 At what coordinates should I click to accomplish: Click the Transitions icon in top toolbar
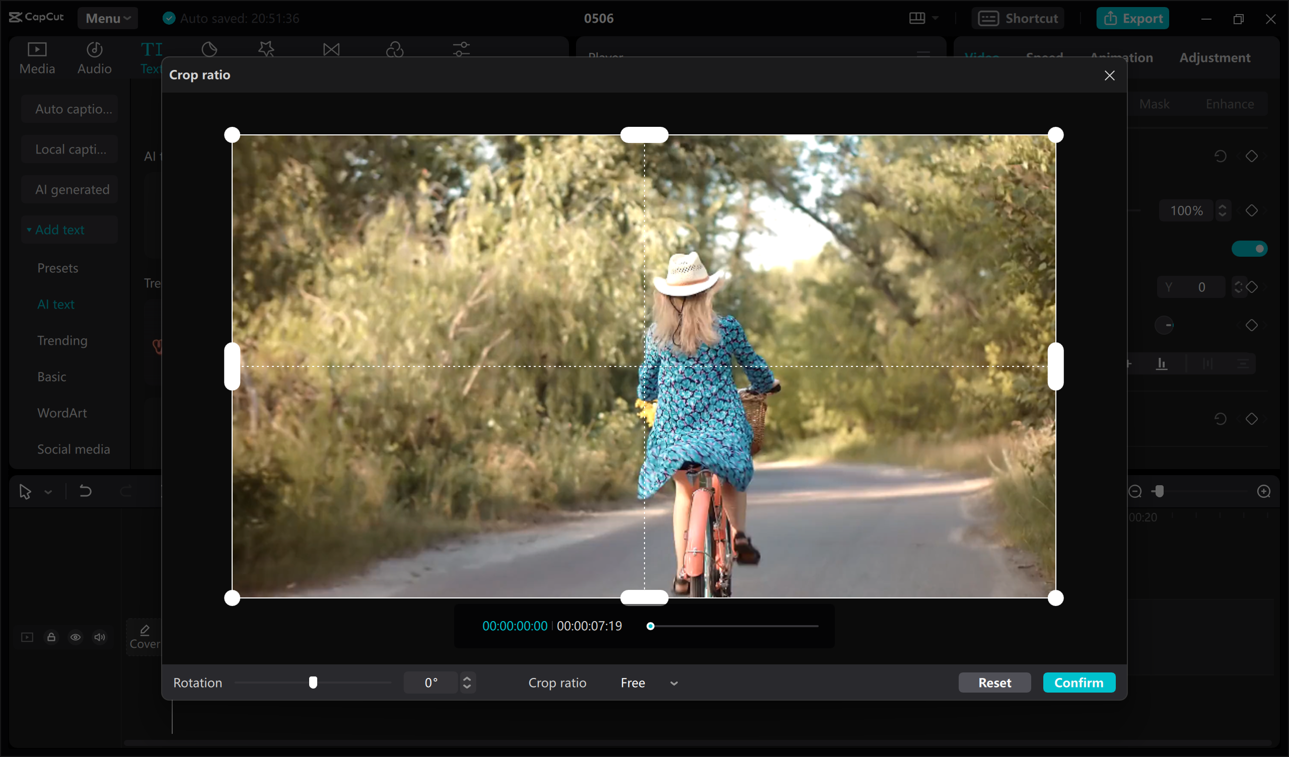point(331,49)
